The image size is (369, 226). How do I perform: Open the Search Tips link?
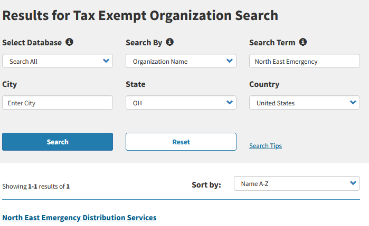point(266,146)
